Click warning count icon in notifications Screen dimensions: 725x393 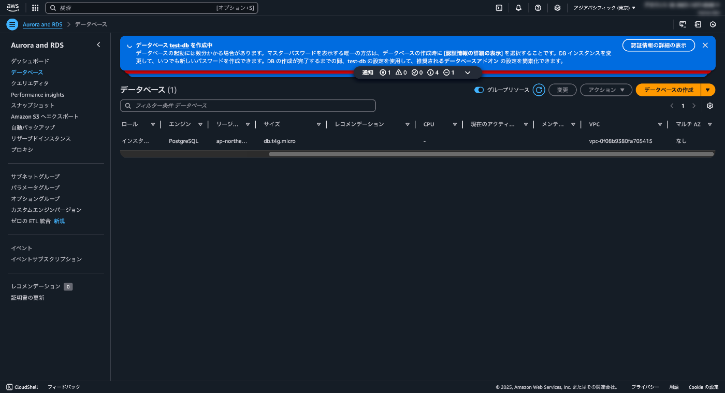point(399,72)
